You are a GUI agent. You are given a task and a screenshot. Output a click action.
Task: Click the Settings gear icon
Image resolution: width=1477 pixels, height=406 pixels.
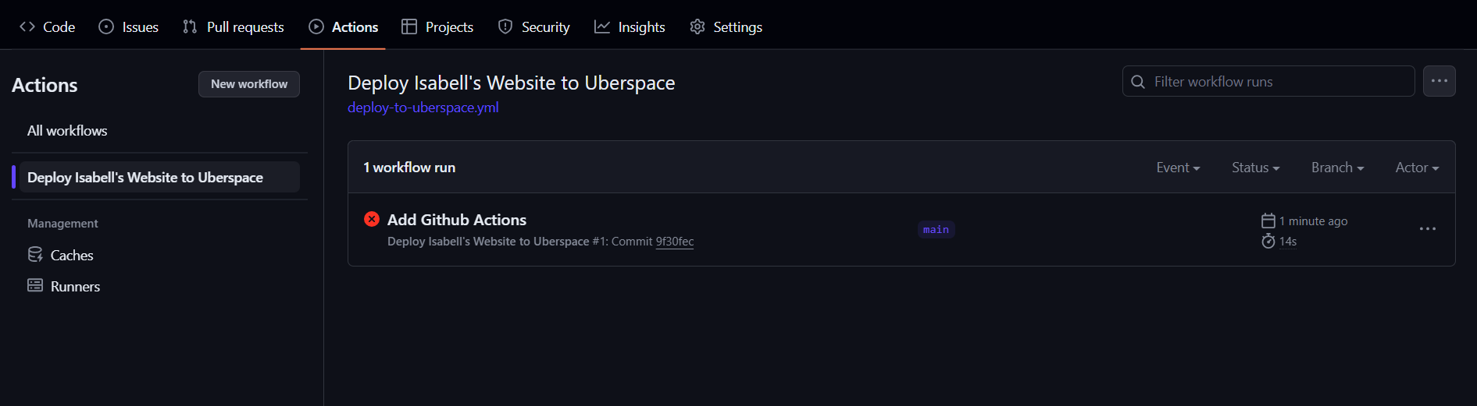coord(697,26)
